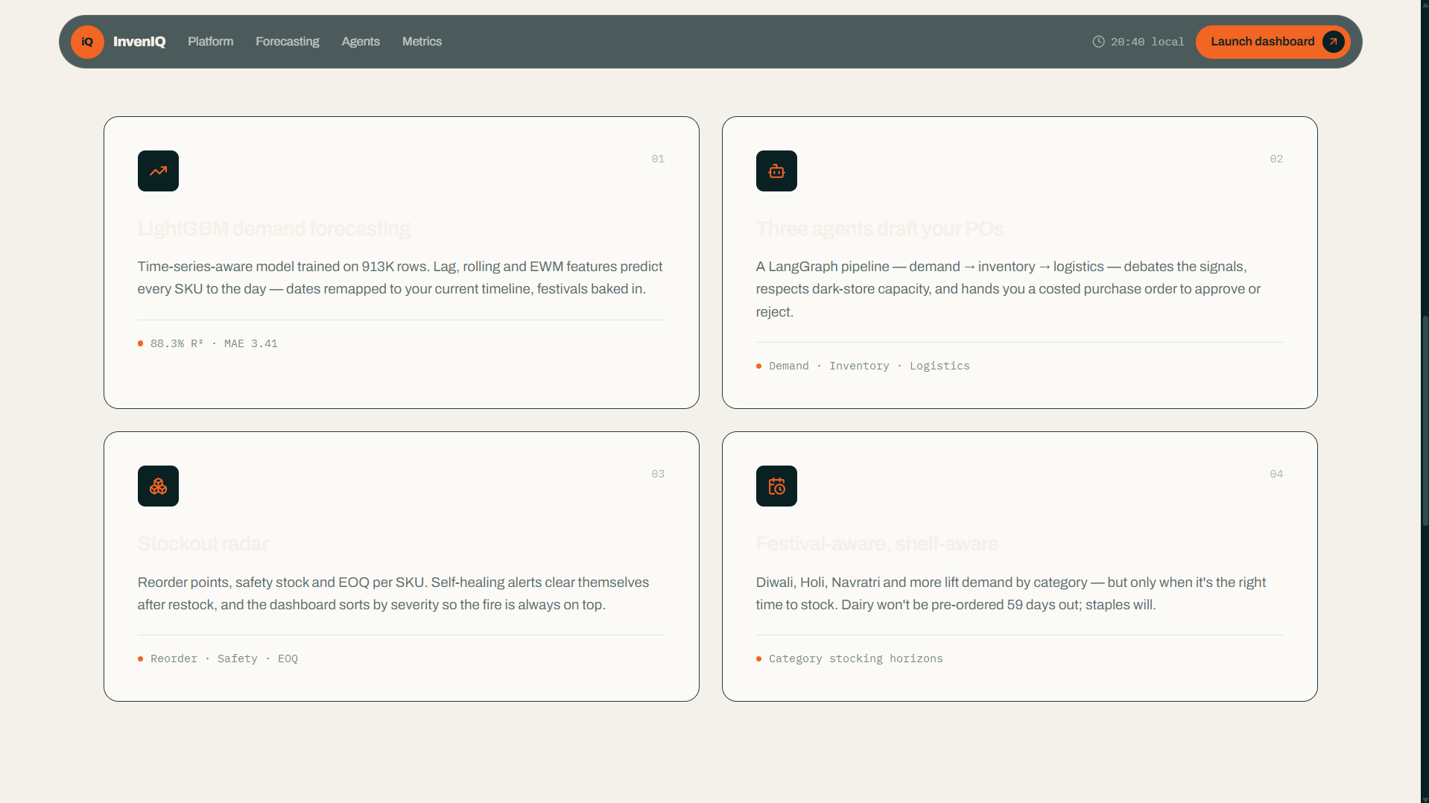Click the stacked boxes icon on card 03
Image resolution: width=1429 pixels, height=803 pixels.
(158, 486)
